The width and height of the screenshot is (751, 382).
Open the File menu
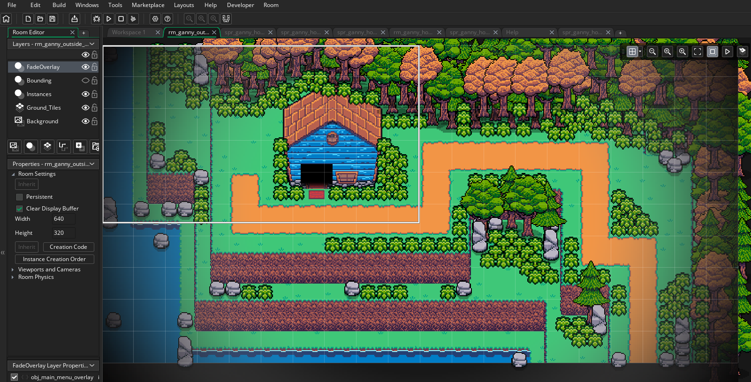point(12,5)
